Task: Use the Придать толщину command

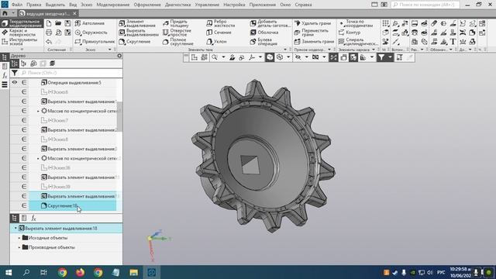Action: 176,23
